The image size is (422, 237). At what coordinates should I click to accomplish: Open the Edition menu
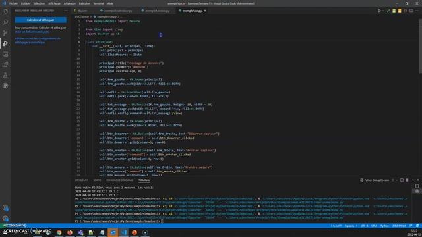(x=26, y=3)
